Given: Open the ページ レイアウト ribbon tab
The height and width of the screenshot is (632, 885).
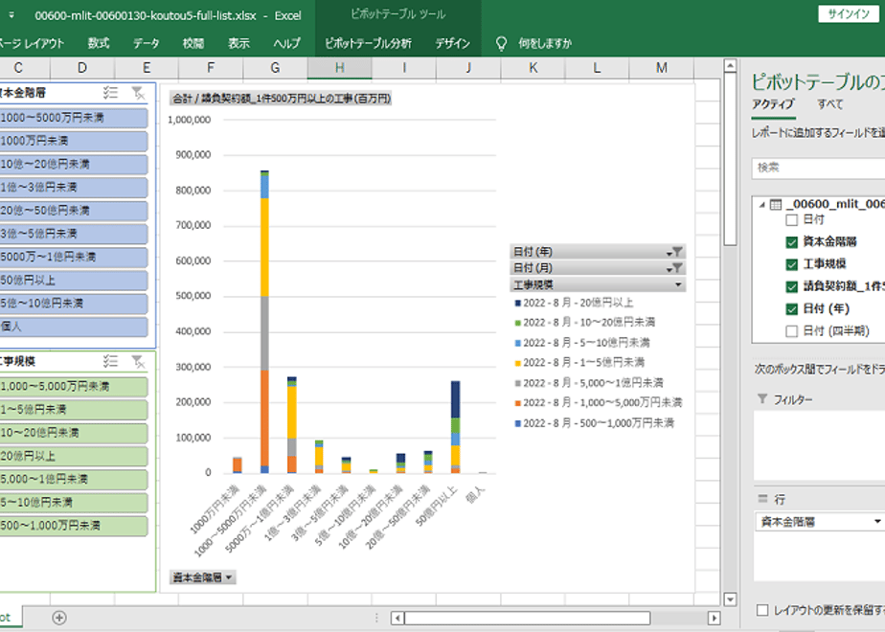Looking at the screenshot, I should point(32,43).
